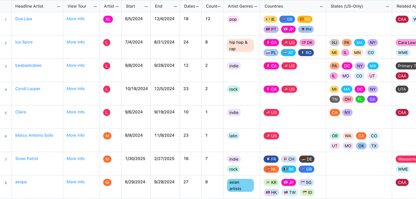Open the Count column options menu

click(x=219, y=6)
